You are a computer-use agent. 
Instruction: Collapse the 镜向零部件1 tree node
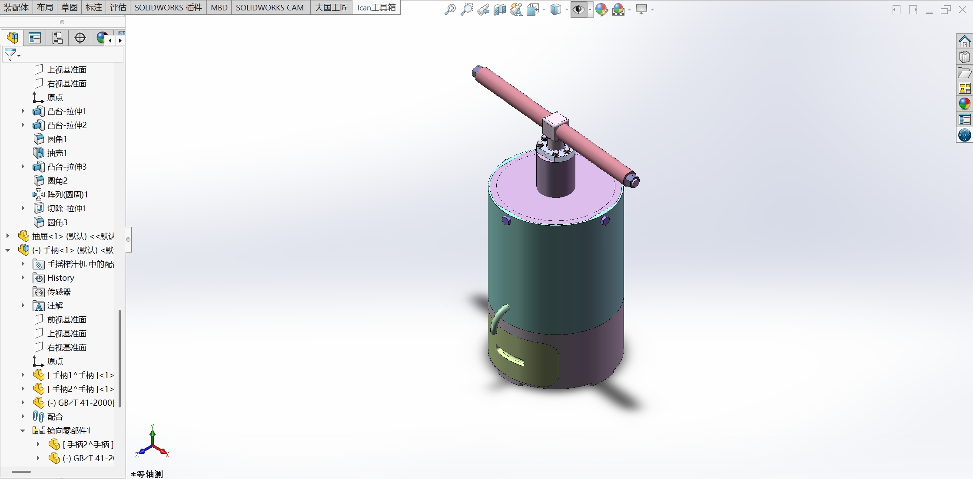23,430
